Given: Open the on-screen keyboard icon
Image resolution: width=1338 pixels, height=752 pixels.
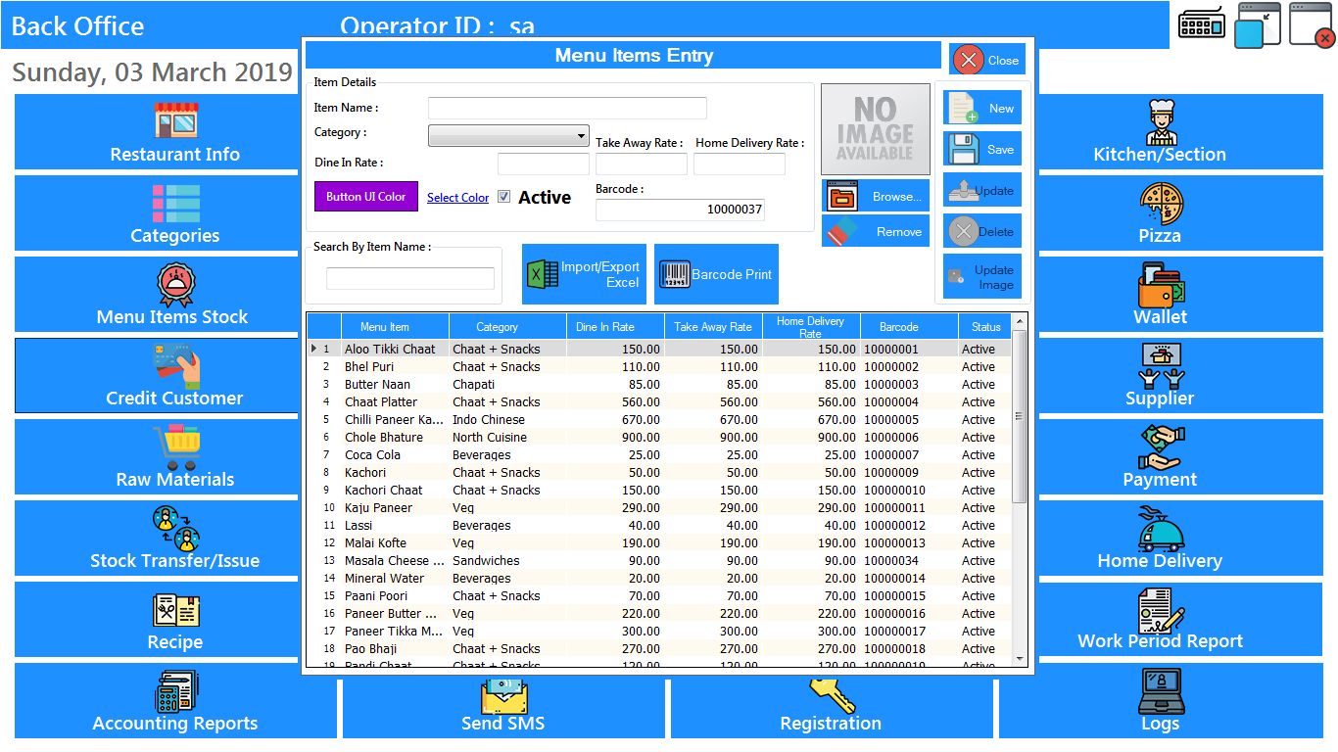Looking at the screenshot, I should point(1202,23).
